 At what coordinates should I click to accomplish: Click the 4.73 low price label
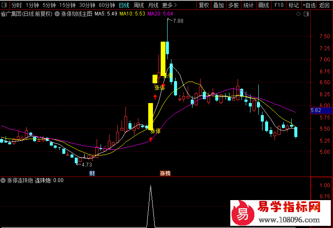coord(87,165)
